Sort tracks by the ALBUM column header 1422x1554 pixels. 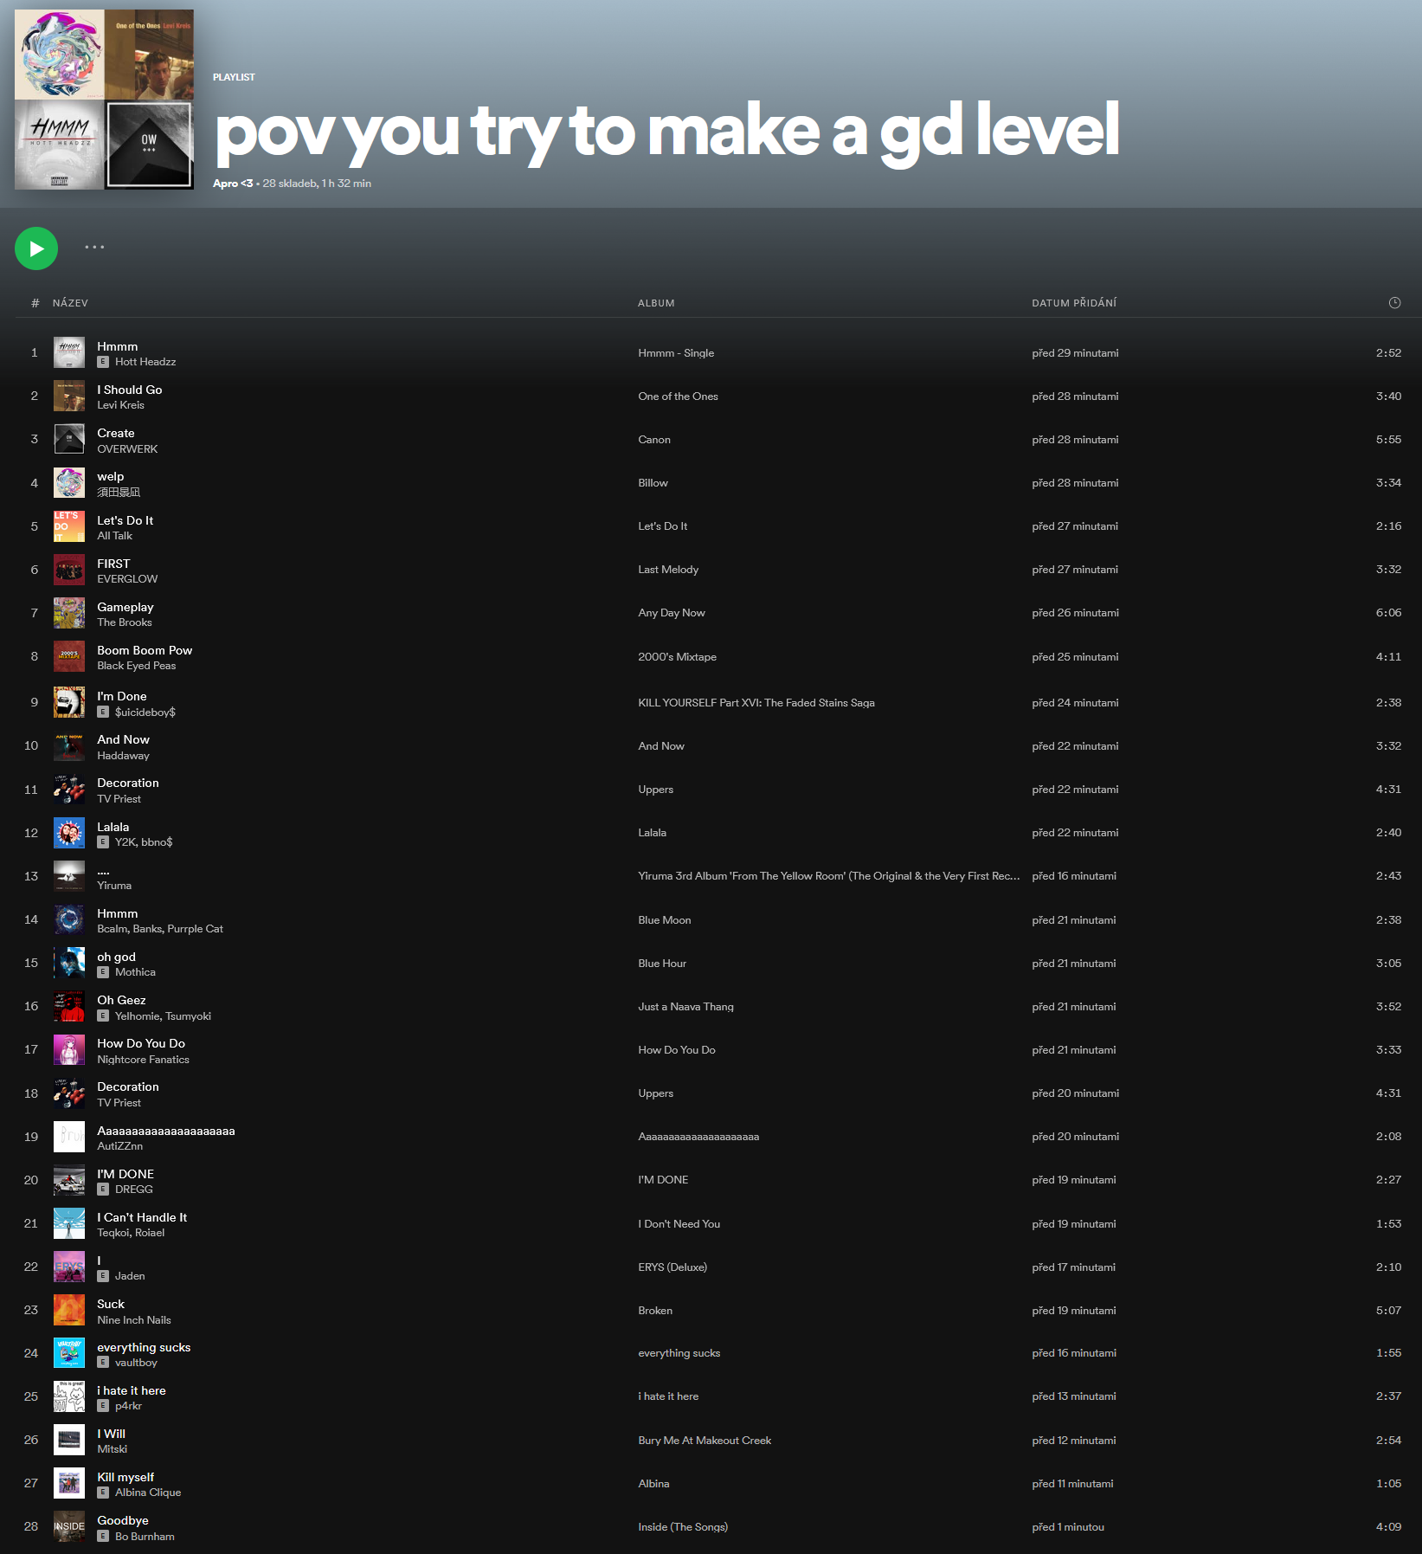(655, 303)
